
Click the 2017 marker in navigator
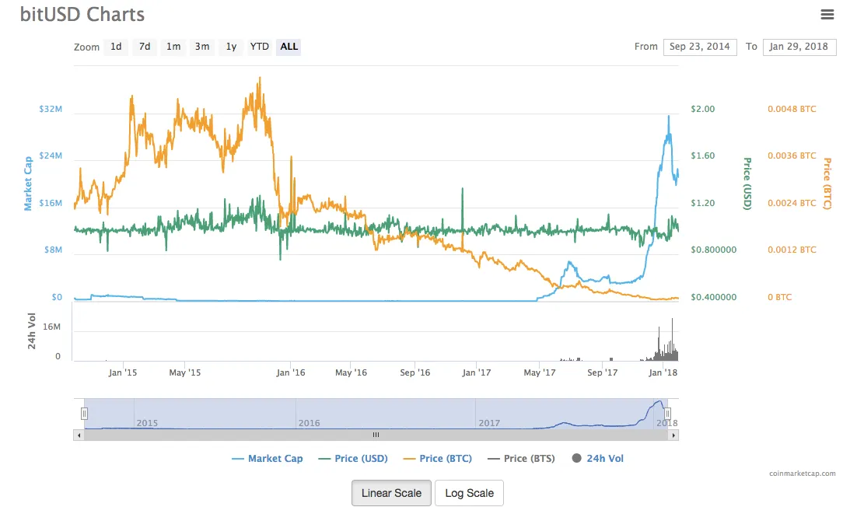coord(489,423)
